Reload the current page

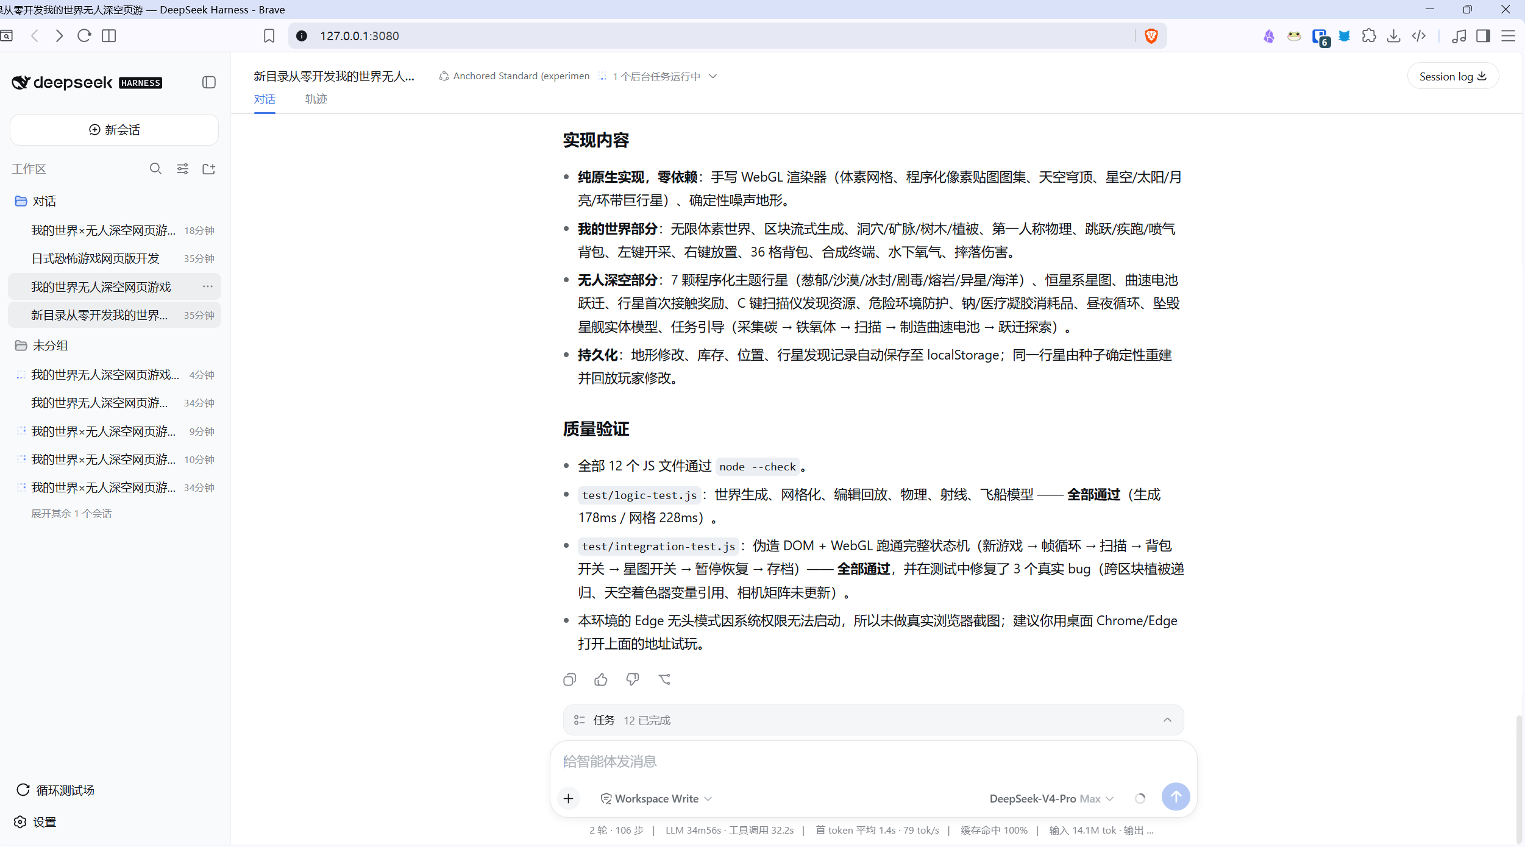point(84,36)
